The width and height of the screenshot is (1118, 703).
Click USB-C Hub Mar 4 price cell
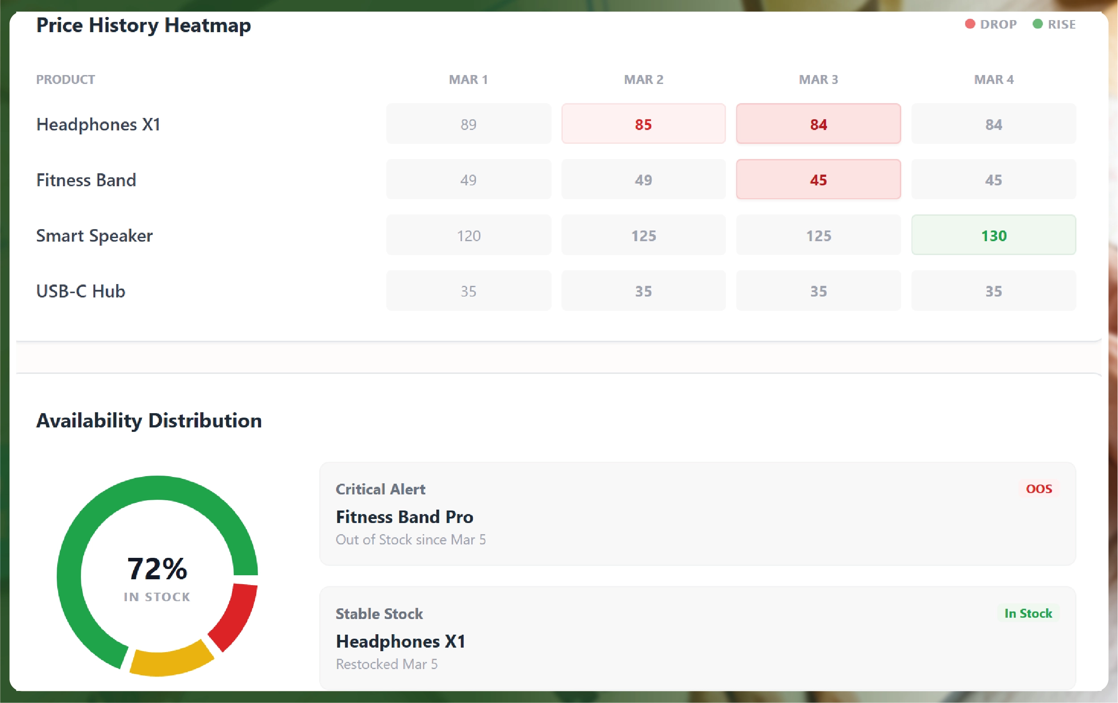(993, 291)
